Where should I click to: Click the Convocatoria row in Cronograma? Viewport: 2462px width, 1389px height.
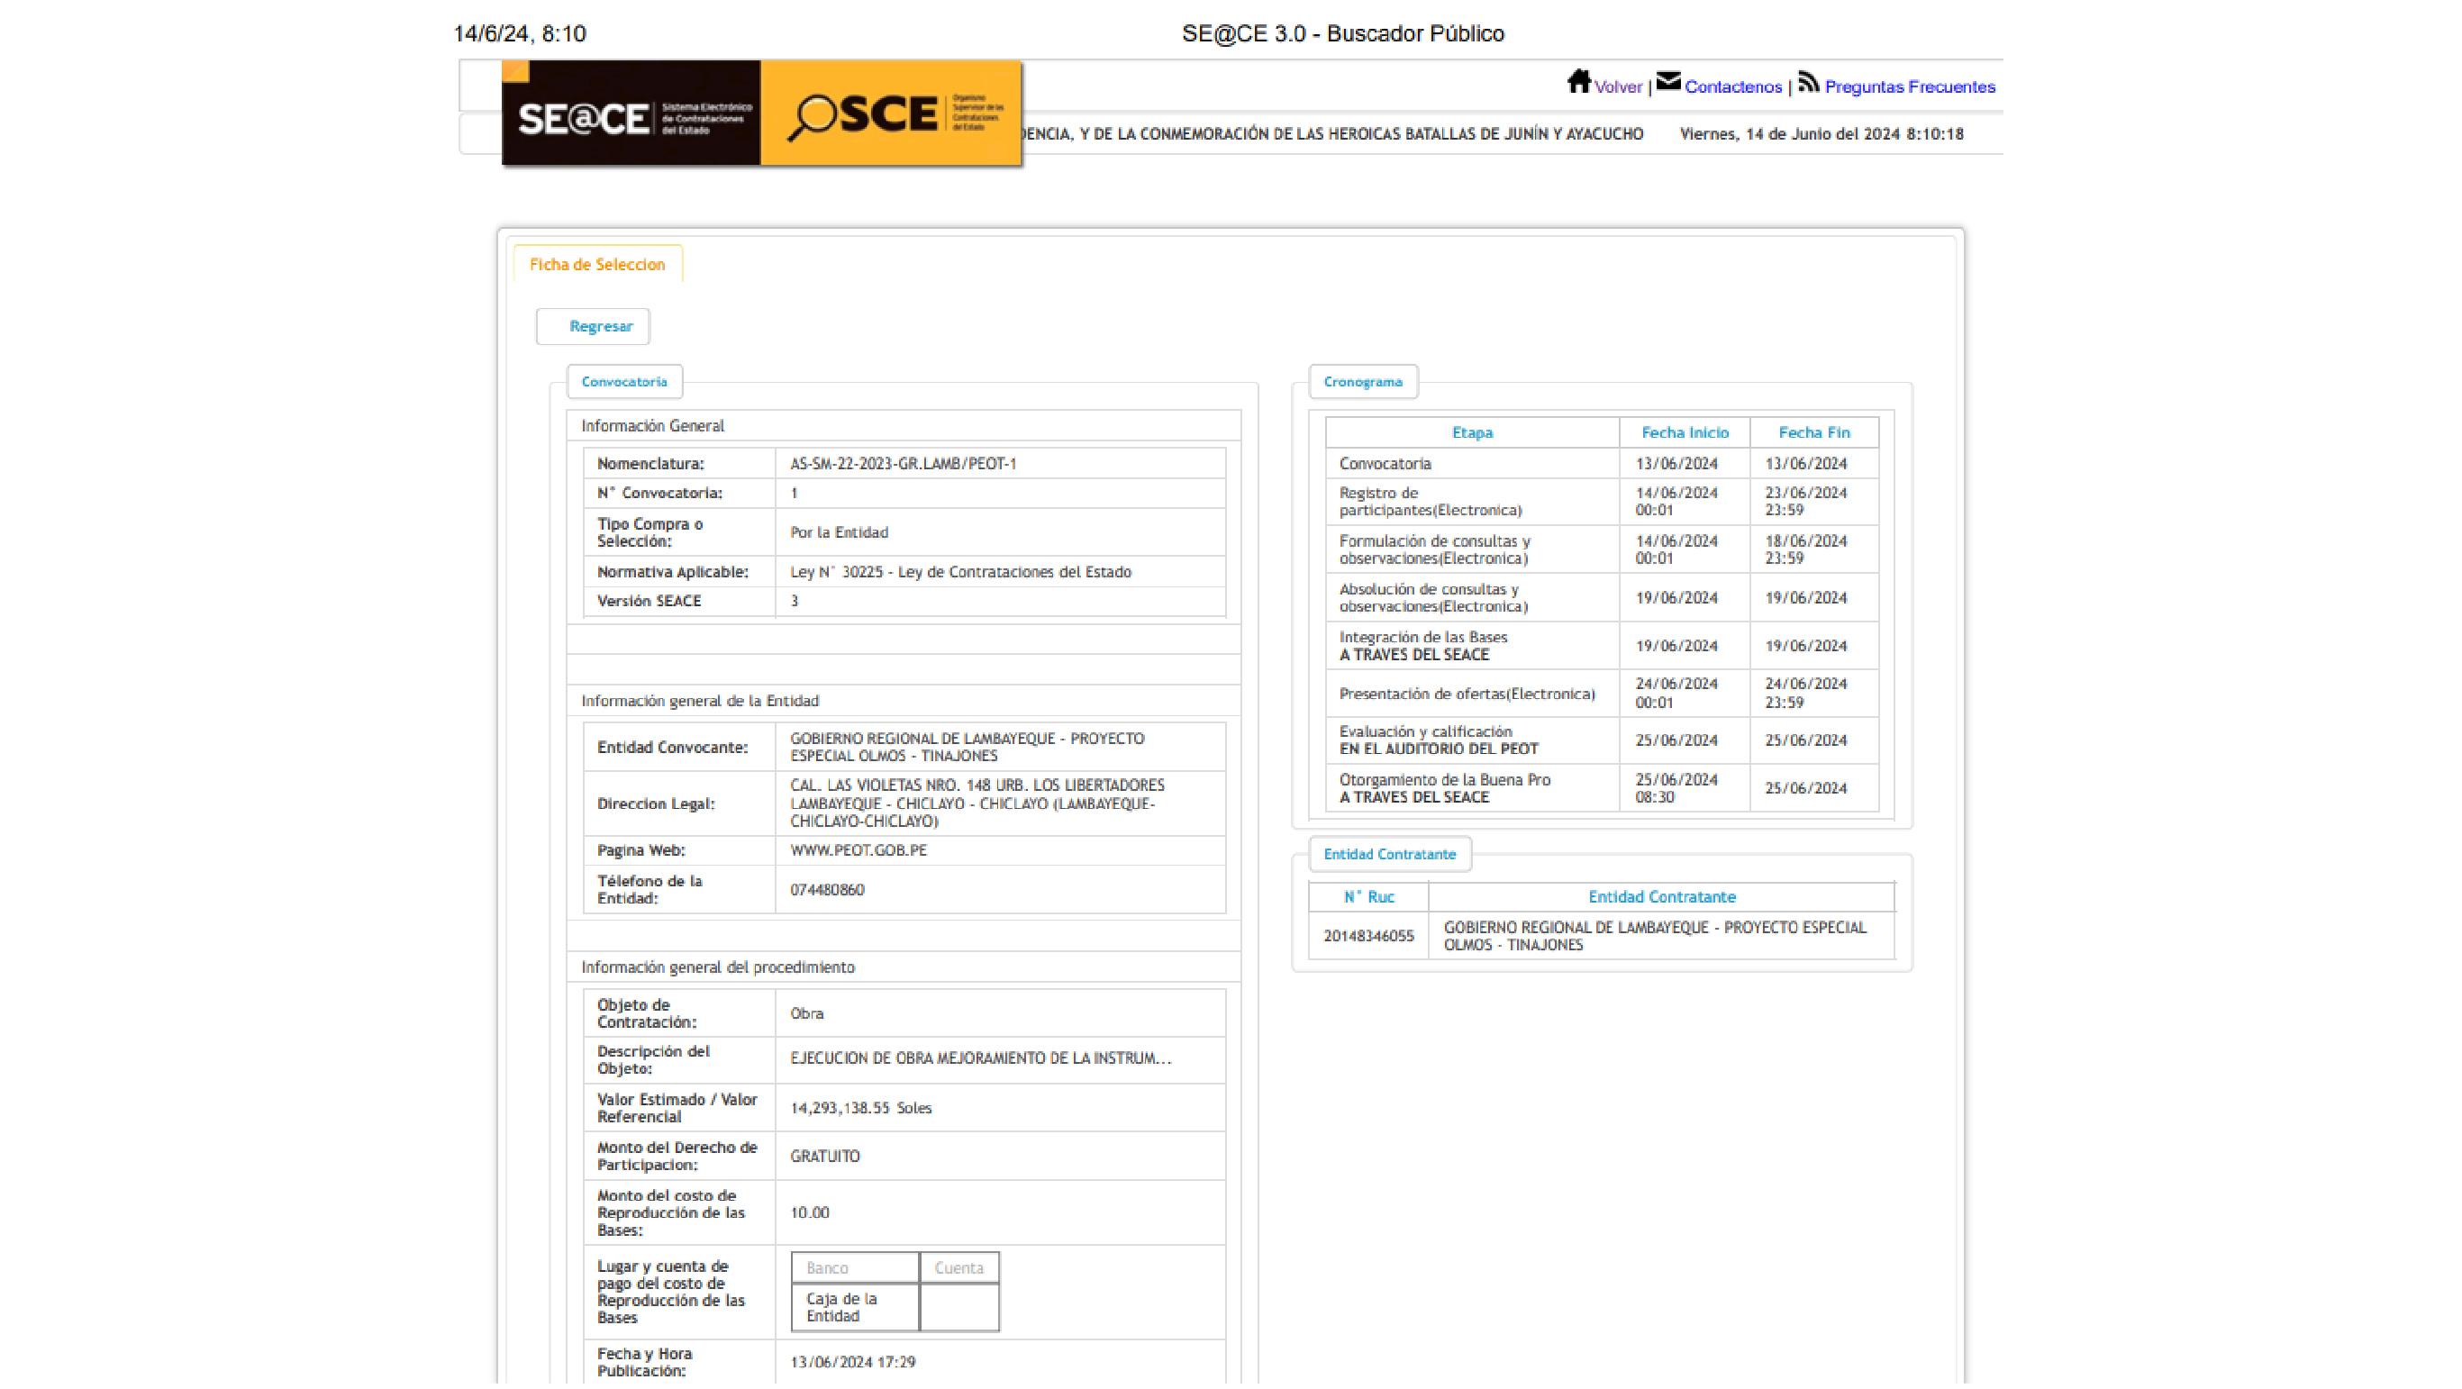pos(1602,465)
